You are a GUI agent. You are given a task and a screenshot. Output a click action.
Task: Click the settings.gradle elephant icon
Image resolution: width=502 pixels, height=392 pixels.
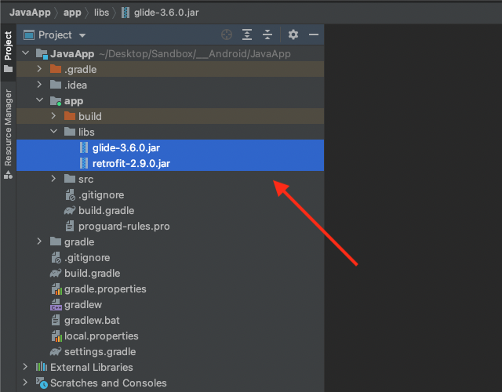pos(56,351)
